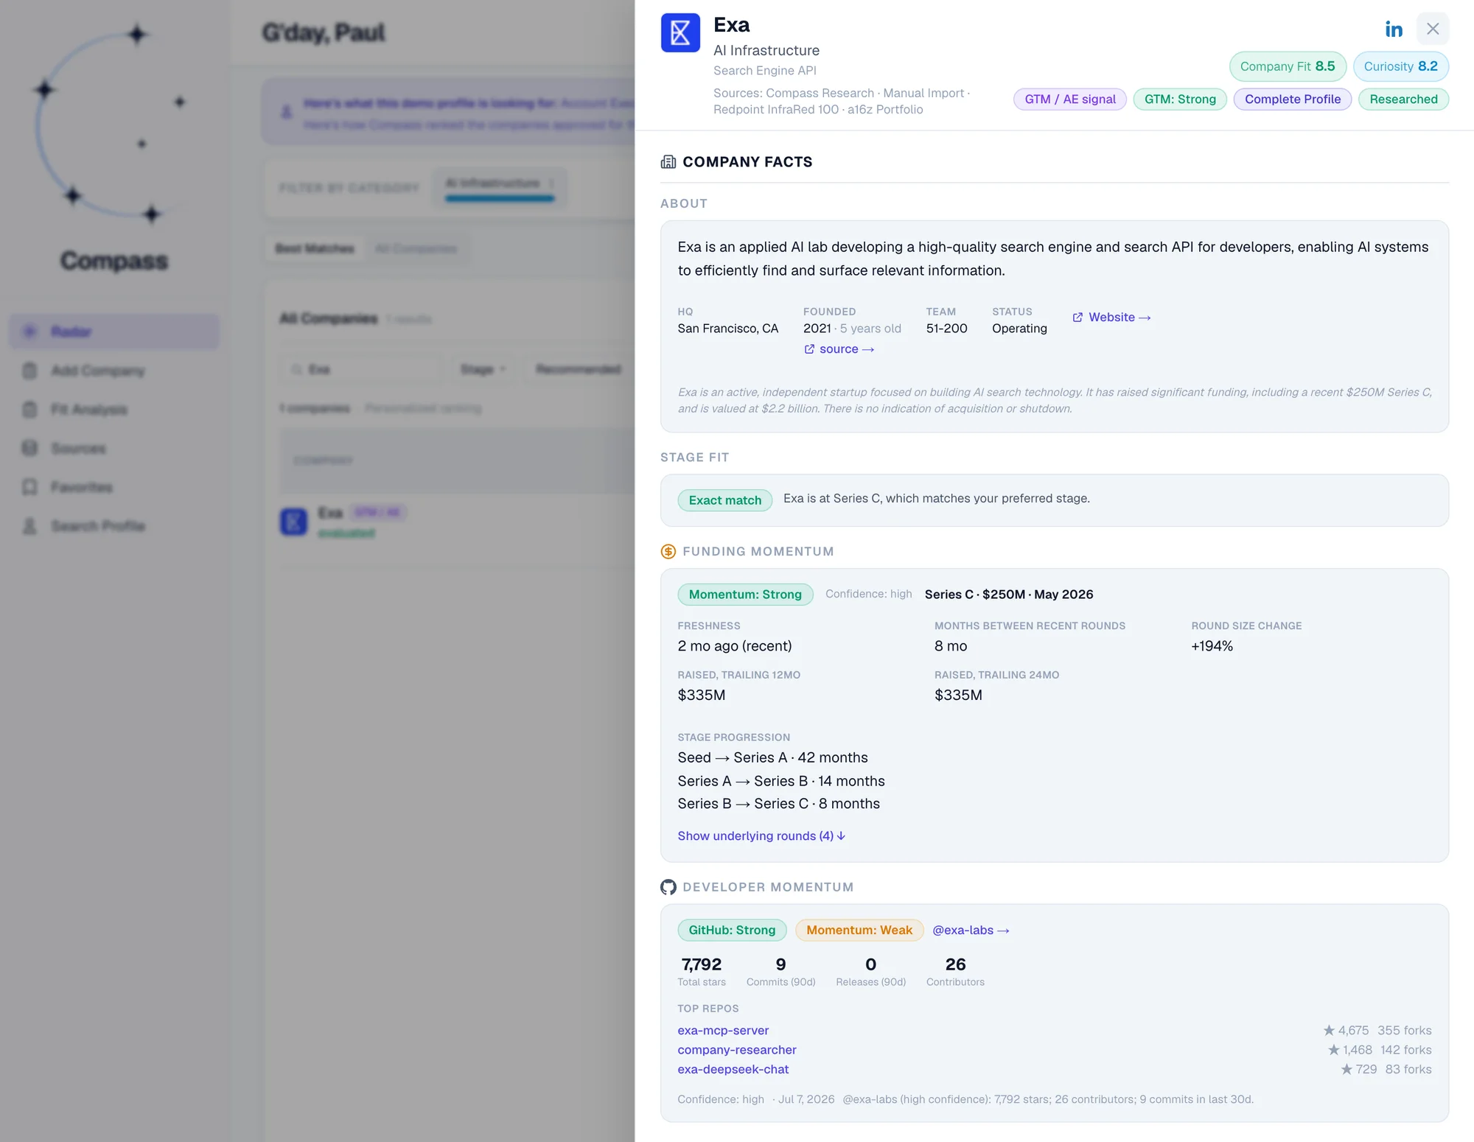Close the Exa detail panel
Image resolution: width=1474 pixels, height=1142 pixels.
[x=1433, y=29]
